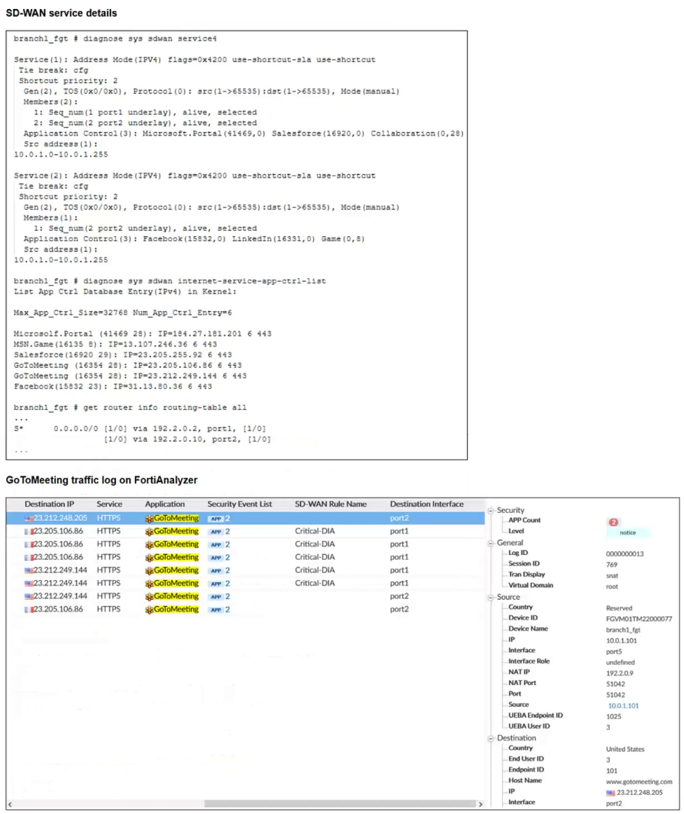The width and height of the screenshot is (684, 814).
Task: Click the FGVM01TM22000077 device ID value
Action: click(639, 619)
